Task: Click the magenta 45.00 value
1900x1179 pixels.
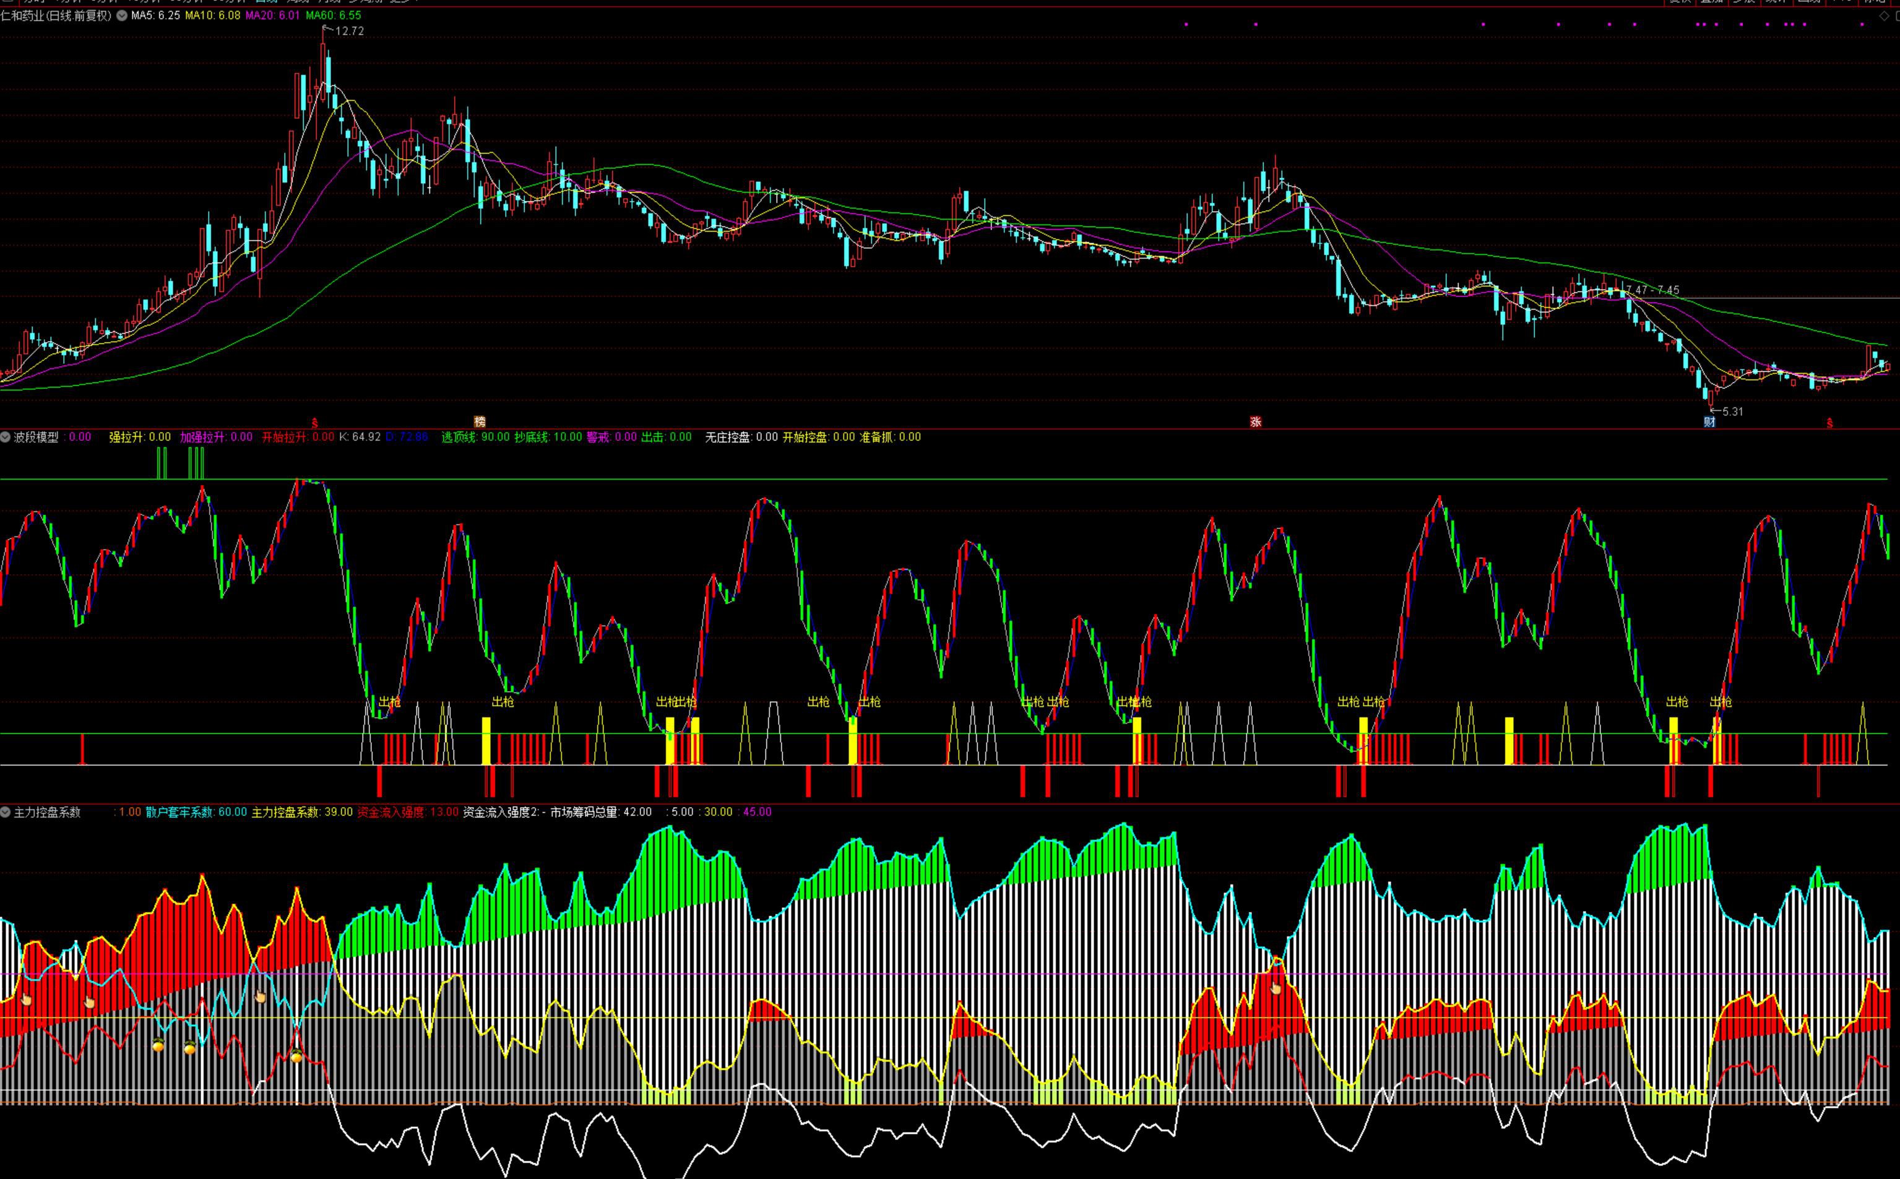Action: tap(757, 813)
